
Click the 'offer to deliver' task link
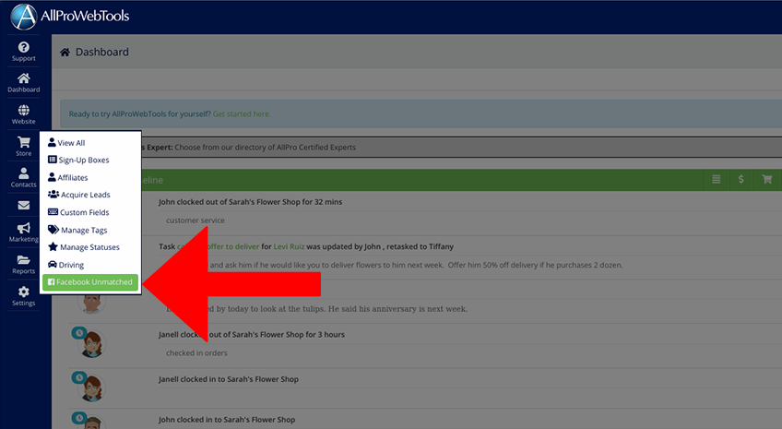click(233, 246)
